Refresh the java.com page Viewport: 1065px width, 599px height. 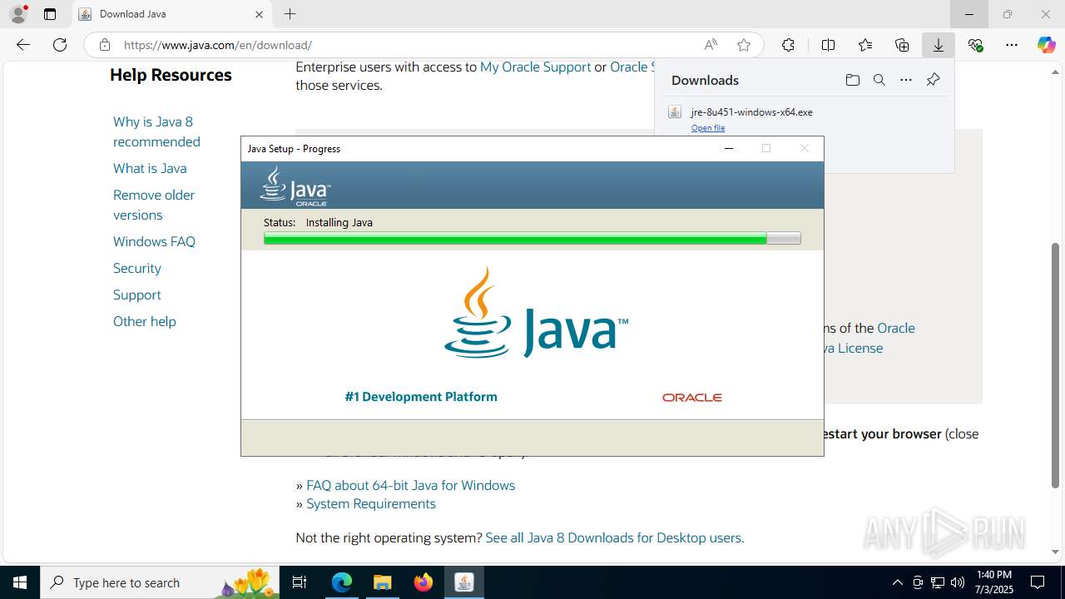(60, 45)
